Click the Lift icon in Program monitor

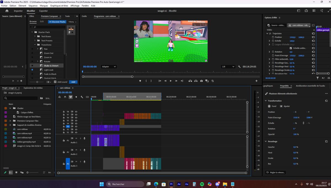click(x=190, y=81)
